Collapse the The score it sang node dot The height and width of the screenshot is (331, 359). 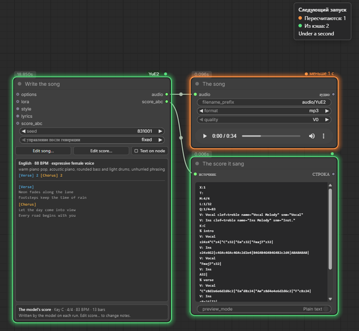point(197,163)
